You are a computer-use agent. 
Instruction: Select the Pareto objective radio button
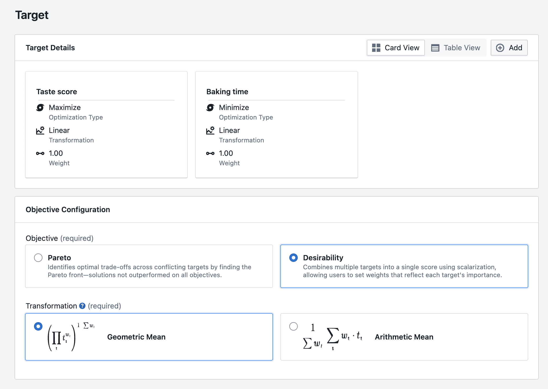coord(38,258)
